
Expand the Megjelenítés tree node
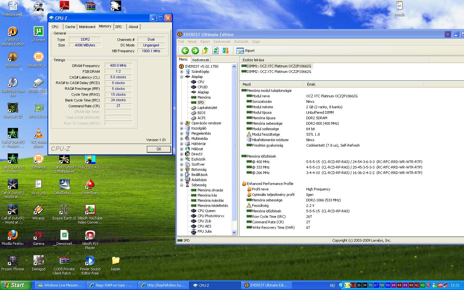tap(181, 133)
